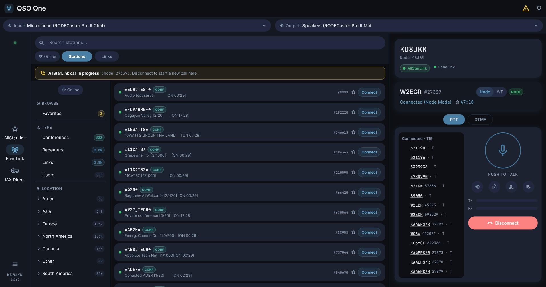Star the *-CVARRN-* conference
Image resolution: width=546 pixels, height=287 pixels.
coord(353,112)
